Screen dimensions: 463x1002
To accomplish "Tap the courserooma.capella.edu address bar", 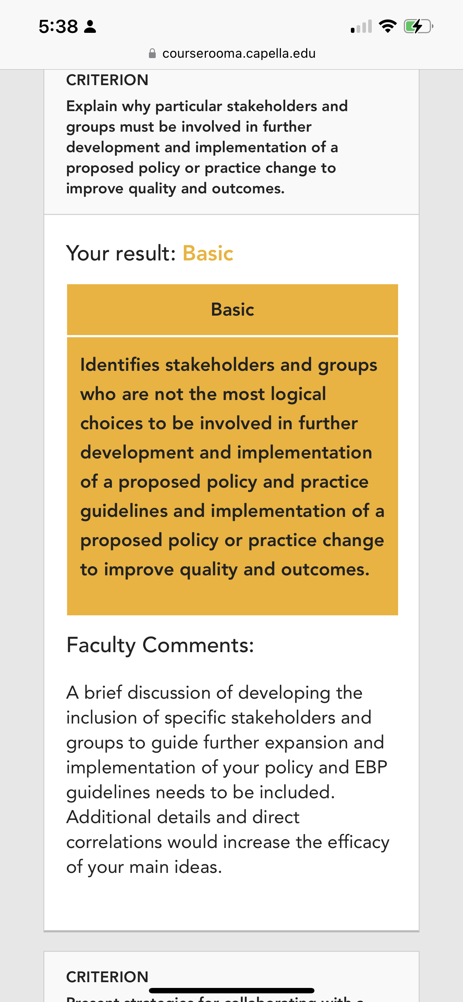I will coord(232,53).
